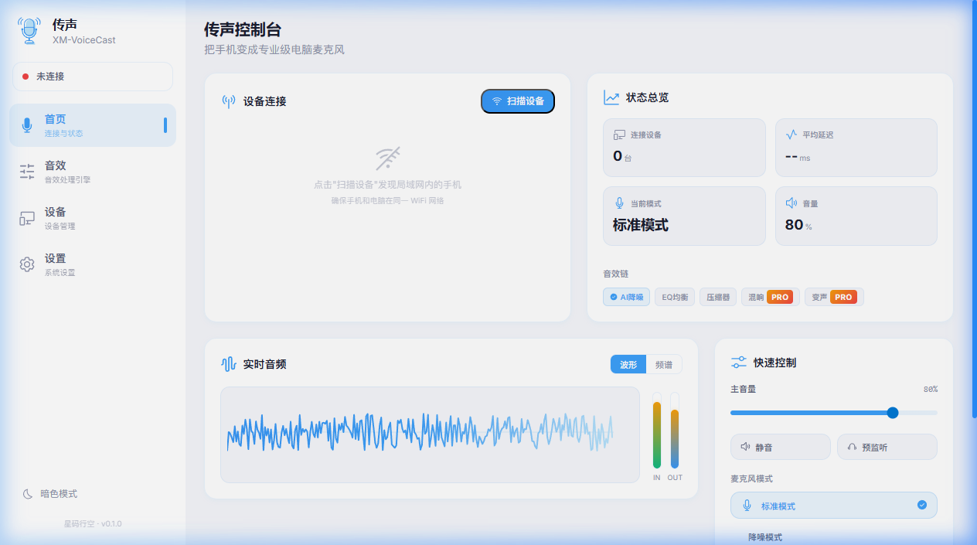Click the real-time waveform display
The image size is (977, 545).
pyautogui.click(x=430, y=434)
